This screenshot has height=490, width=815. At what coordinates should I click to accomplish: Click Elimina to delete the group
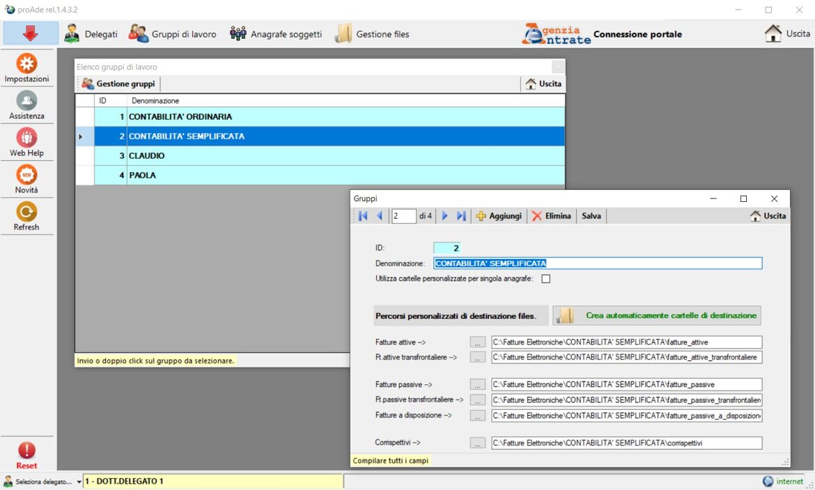coord(552,216)
